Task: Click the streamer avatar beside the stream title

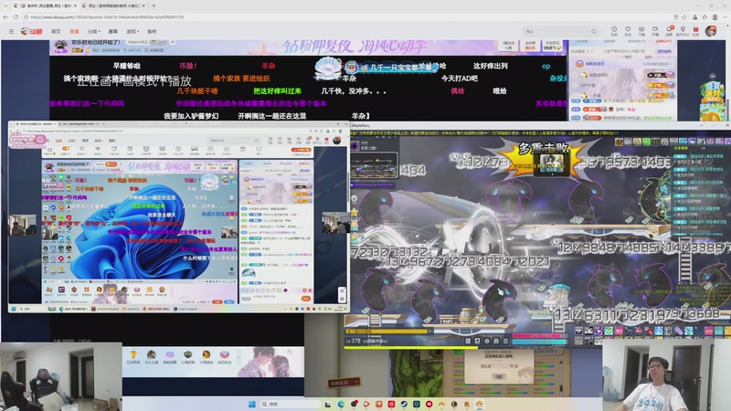Action: coord(60,47)
